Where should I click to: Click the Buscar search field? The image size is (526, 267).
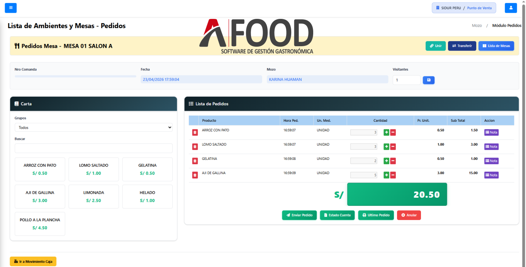(93, 148)
